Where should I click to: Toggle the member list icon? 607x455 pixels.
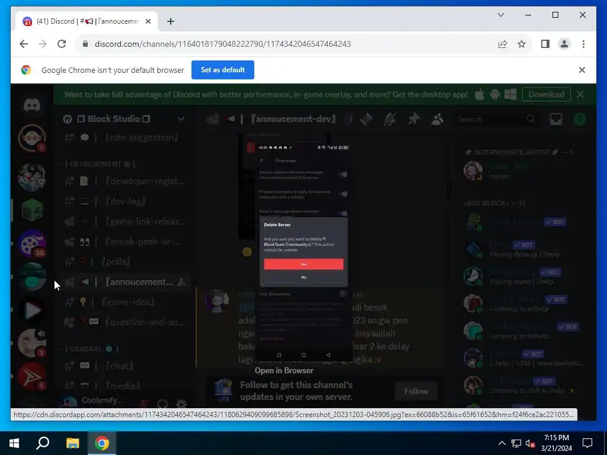437,120
